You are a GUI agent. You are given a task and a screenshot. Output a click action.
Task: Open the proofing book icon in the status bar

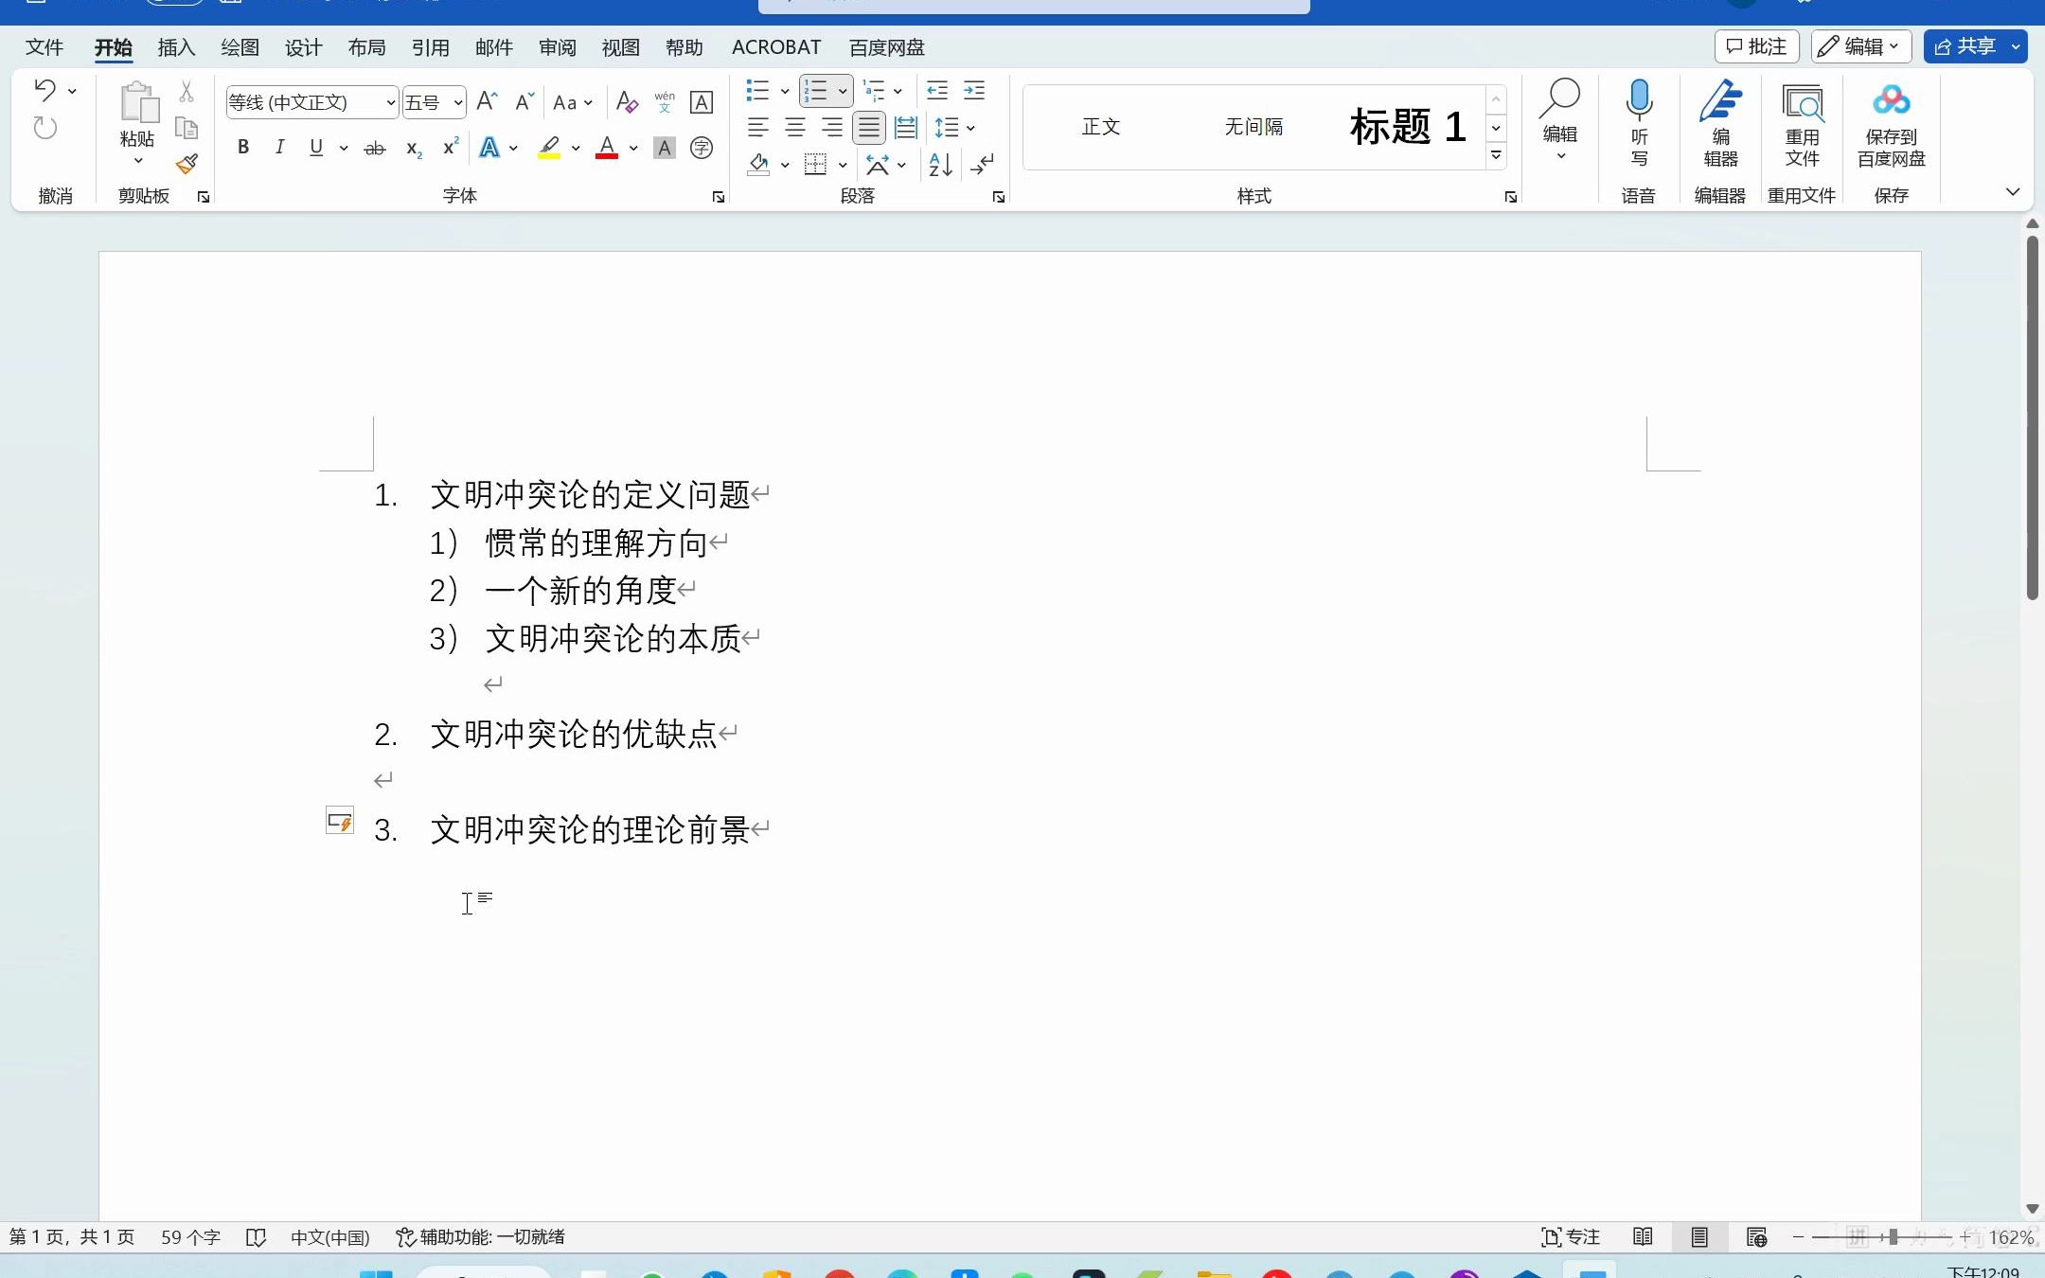(x=256, y=1237)
